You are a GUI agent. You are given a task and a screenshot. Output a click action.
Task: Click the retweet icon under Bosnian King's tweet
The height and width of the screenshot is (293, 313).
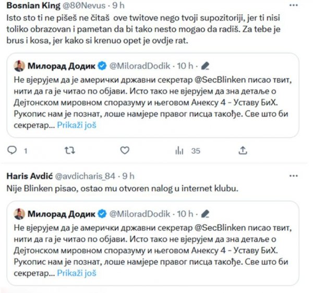tap(68, 151)
